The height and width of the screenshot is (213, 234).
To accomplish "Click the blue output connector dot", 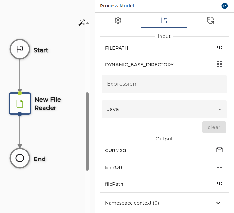I will click(x=20, y=114).
